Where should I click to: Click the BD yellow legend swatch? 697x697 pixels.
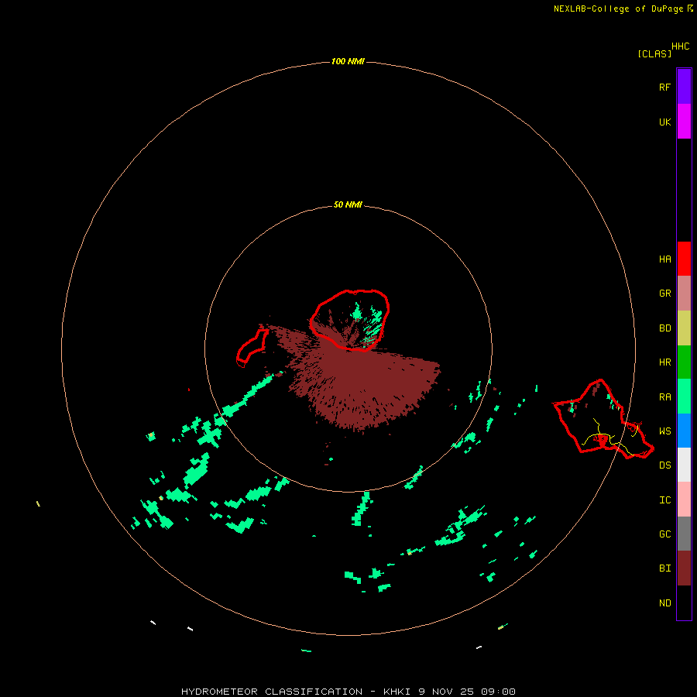(684, 328)
